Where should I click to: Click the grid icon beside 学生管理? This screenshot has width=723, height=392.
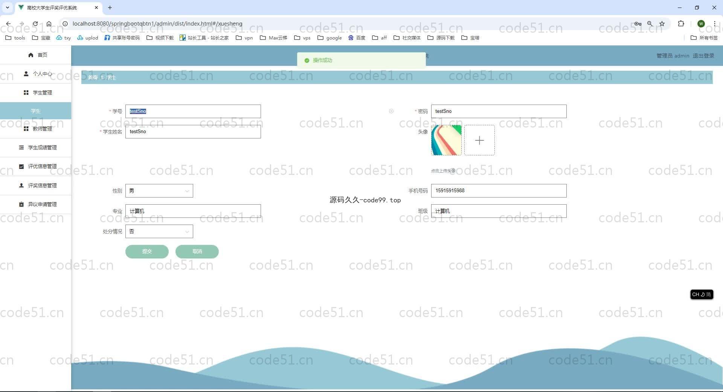click(26, 93)
